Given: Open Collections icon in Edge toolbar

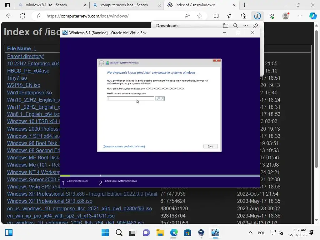Looking at the screenshot, I should pos(244,16).
